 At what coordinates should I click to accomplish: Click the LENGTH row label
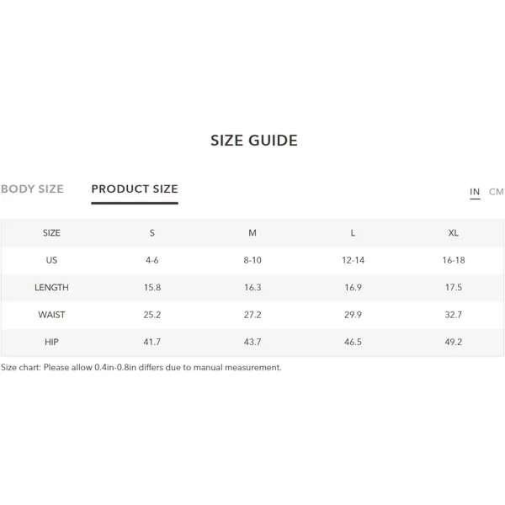pos(51,287)
